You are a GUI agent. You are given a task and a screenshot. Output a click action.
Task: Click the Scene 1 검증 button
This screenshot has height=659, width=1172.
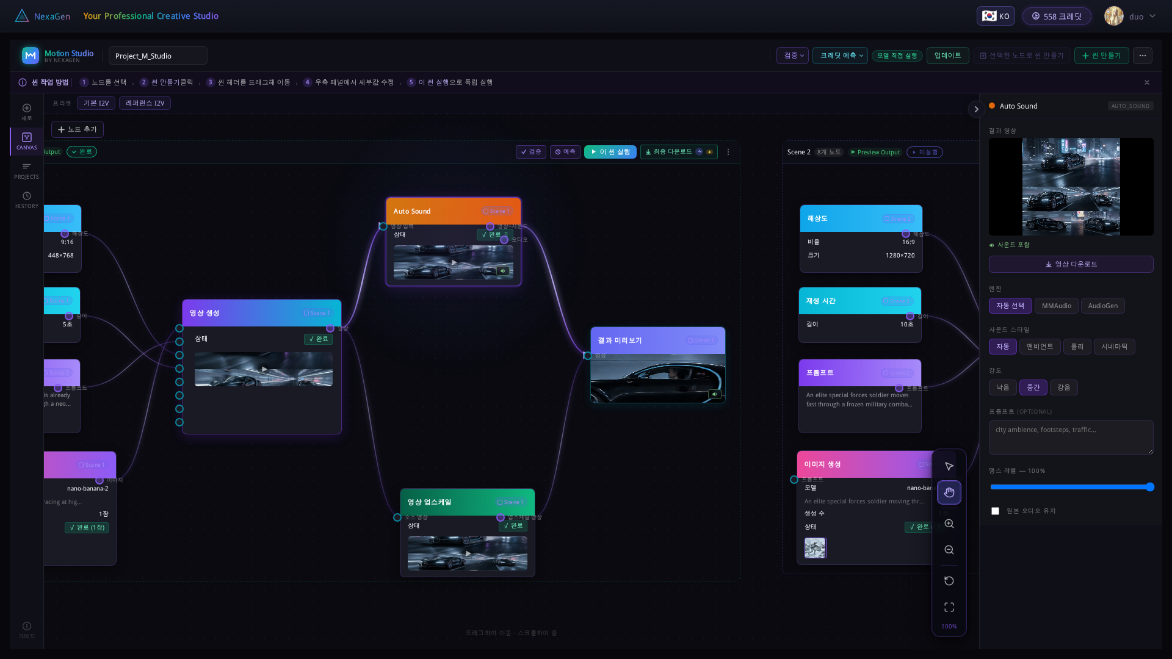tap(531, 152)
